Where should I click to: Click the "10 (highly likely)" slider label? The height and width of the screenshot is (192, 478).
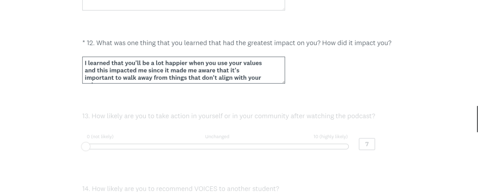330,137
